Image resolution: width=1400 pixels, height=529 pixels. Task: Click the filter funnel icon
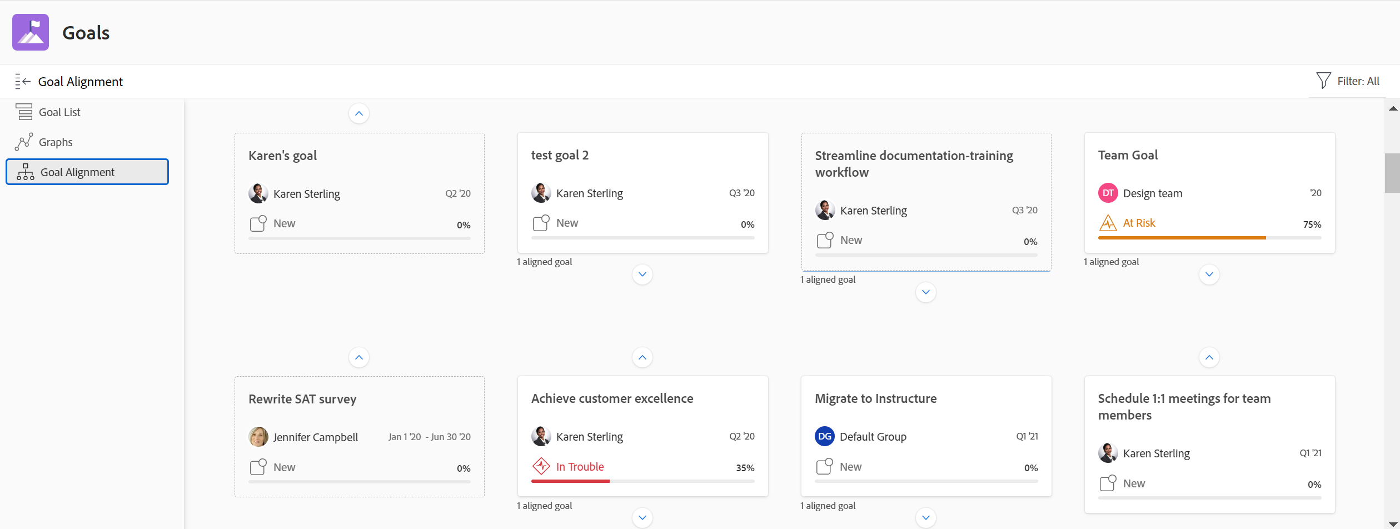pyautogui.click(x=1323, y=81)
